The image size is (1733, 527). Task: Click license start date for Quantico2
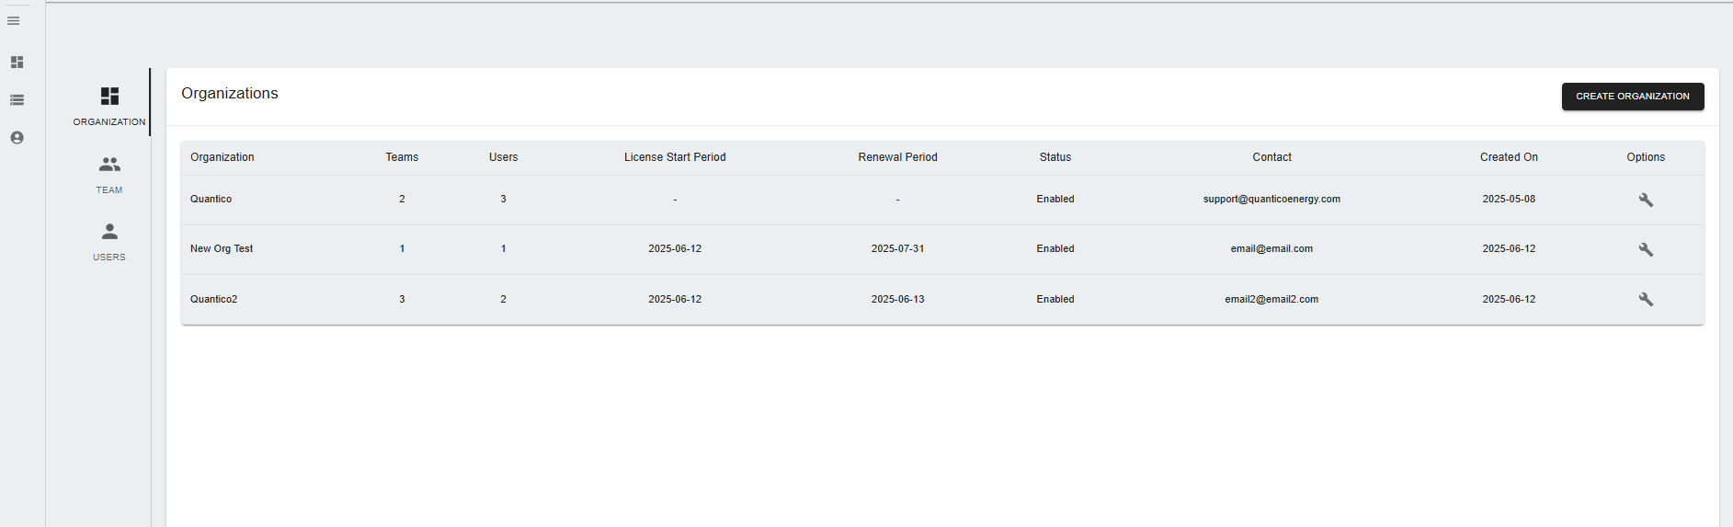point(675,299)
